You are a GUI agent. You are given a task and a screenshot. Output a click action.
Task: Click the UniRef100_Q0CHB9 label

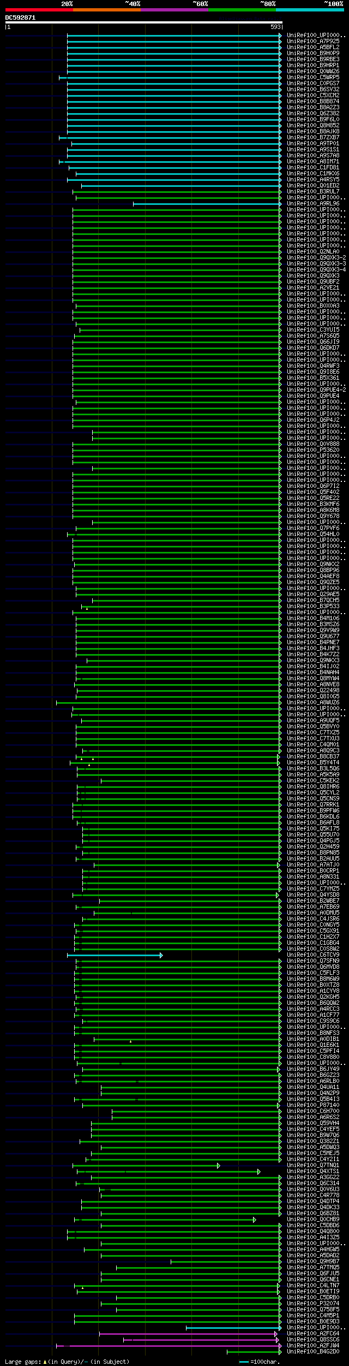click(x=313, y=1219)
